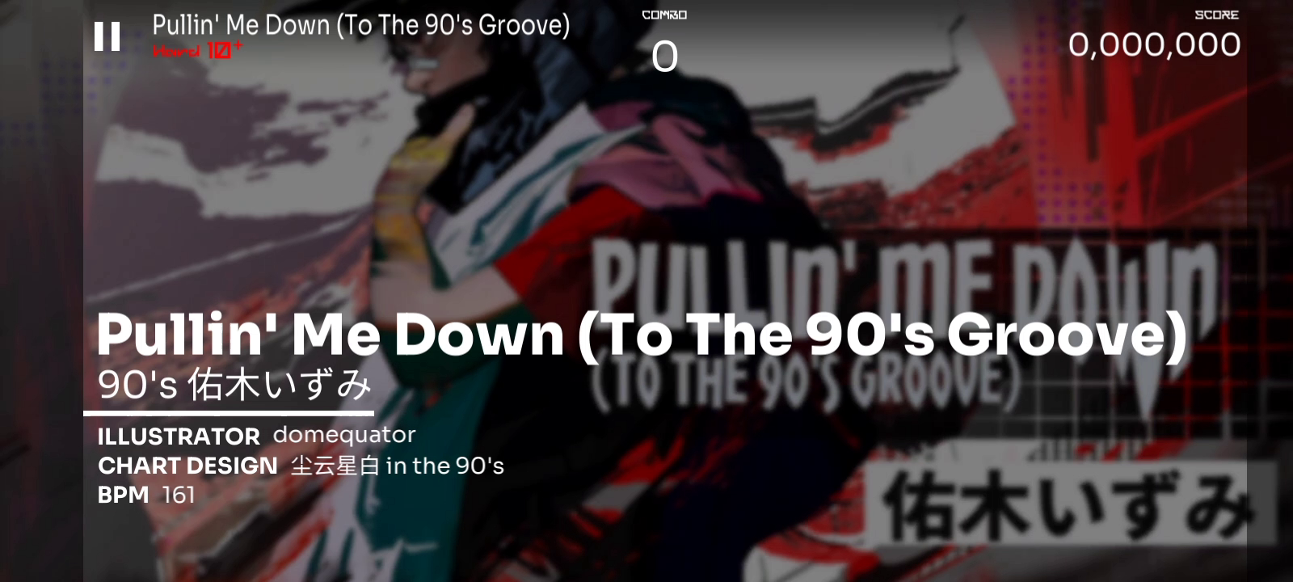Image resolution: width=1293 pixels, height=582 pixels.
Task: Tap the large Pullin' Me Down title
Action: pyautogui.click(x=642, y=334)
